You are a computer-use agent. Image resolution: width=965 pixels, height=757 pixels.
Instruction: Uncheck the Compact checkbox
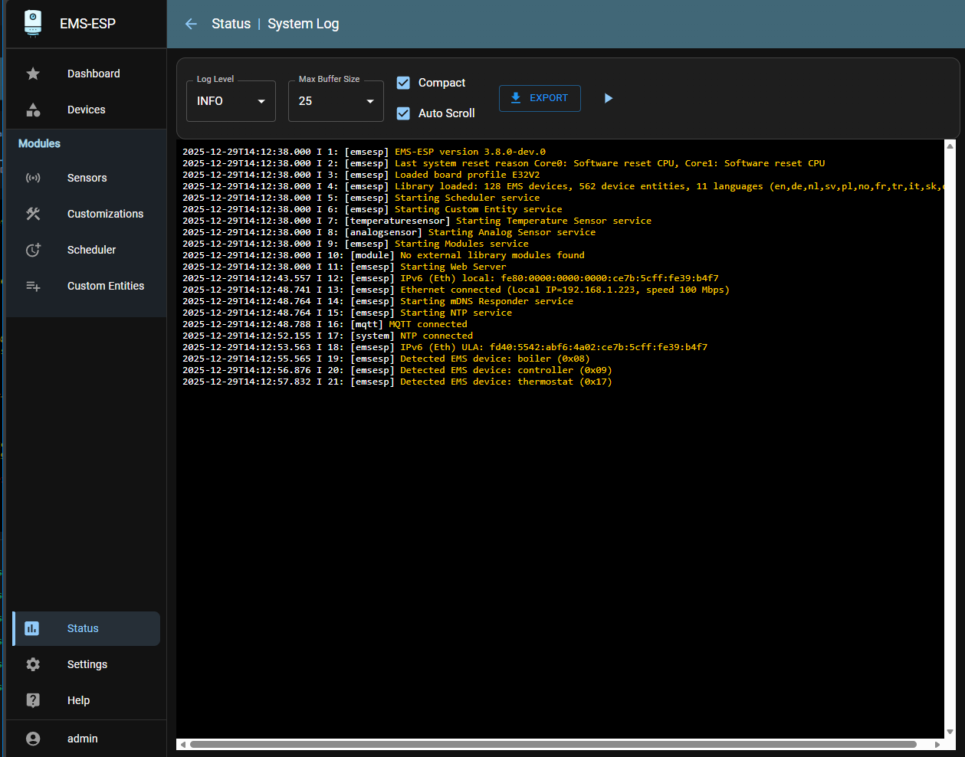tap(403, 83)
